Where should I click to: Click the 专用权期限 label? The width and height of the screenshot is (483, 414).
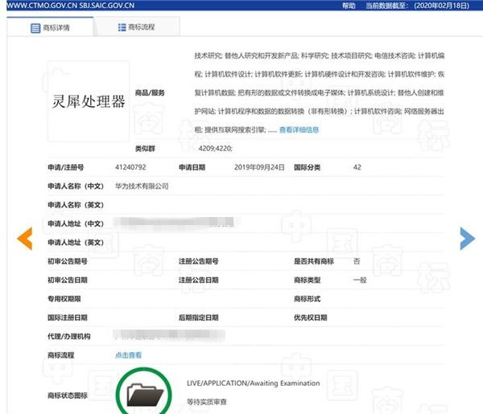(64, 299)
